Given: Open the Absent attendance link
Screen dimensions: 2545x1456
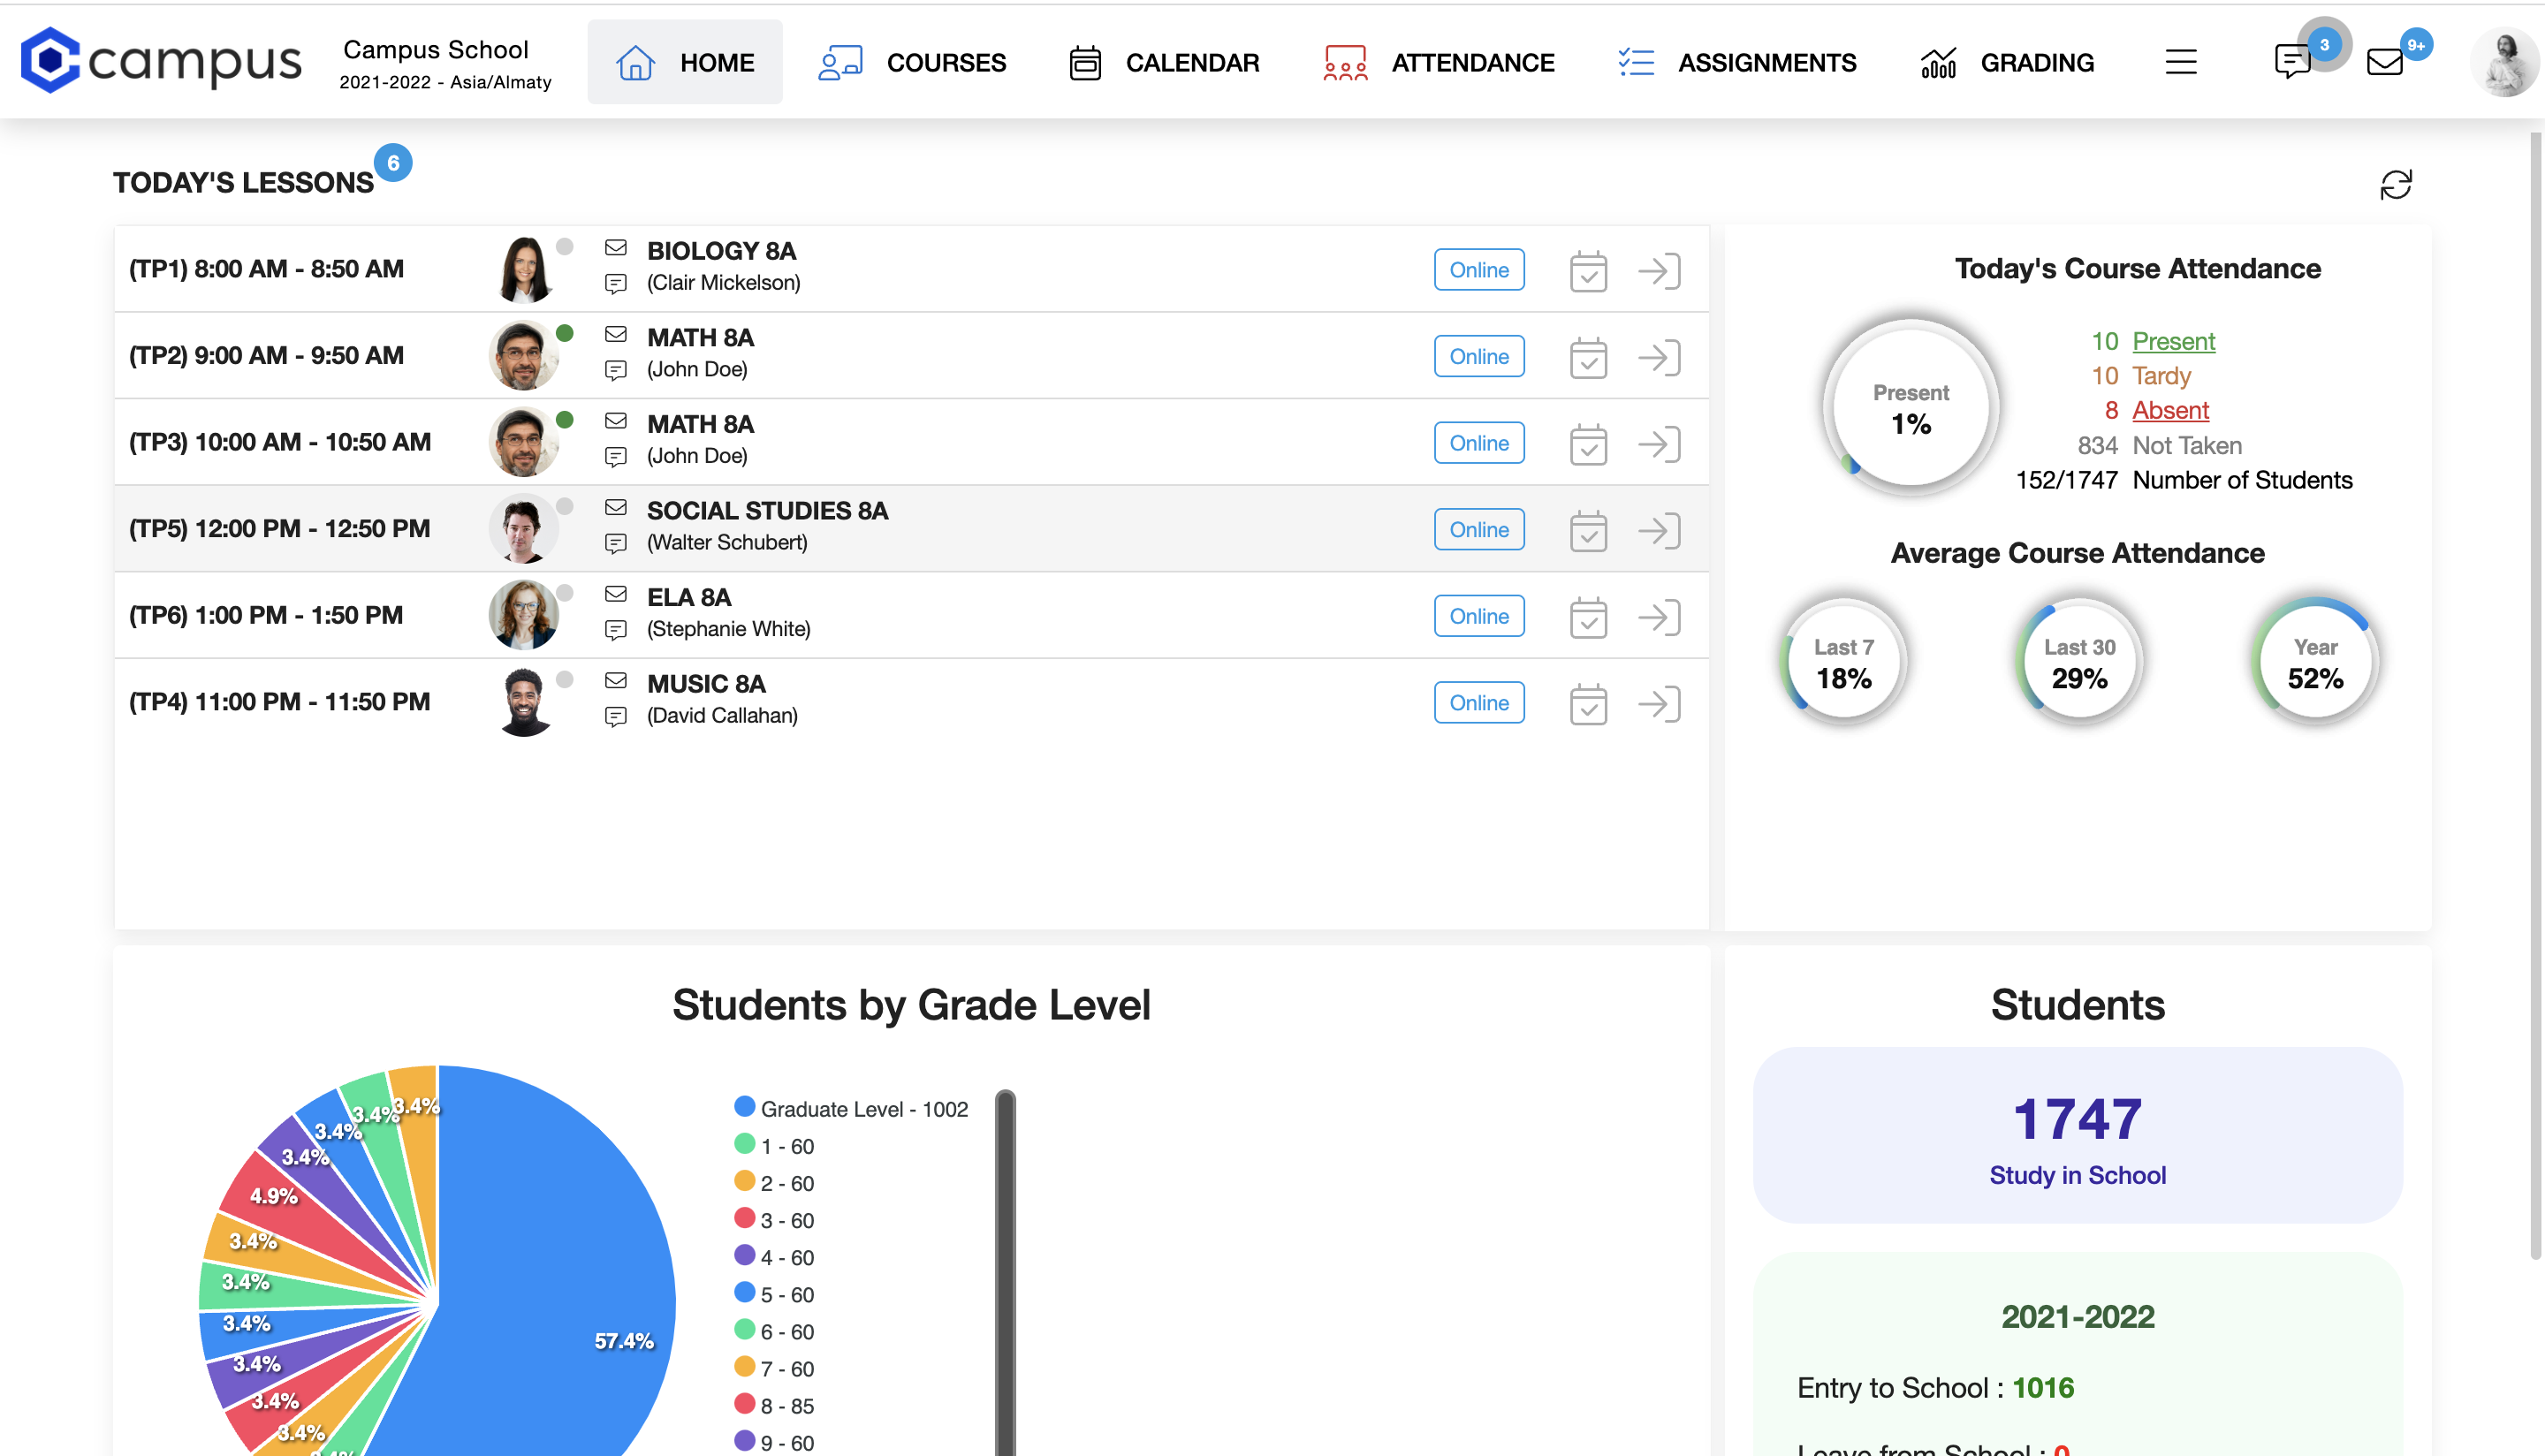Looking at the screenshot, I should coord(2170,410).
